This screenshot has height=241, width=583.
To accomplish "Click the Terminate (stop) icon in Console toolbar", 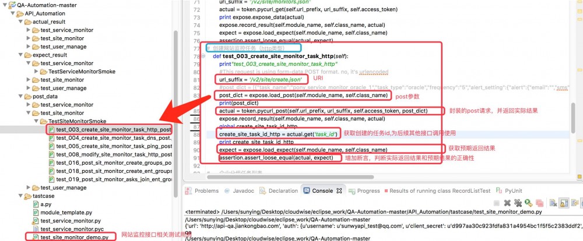I will pyautogui.click(x=496, y=203).
